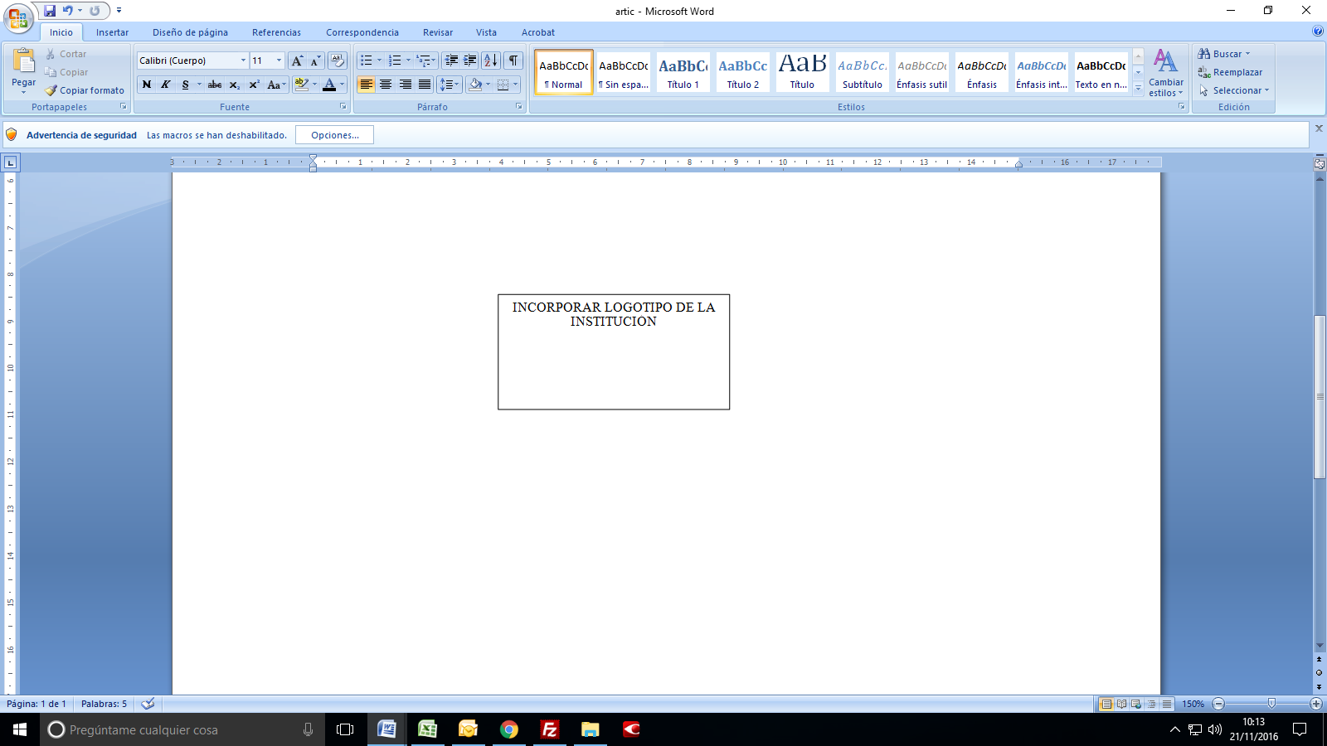Open line spacing options

pyautogui.click(x=449, y=85)
